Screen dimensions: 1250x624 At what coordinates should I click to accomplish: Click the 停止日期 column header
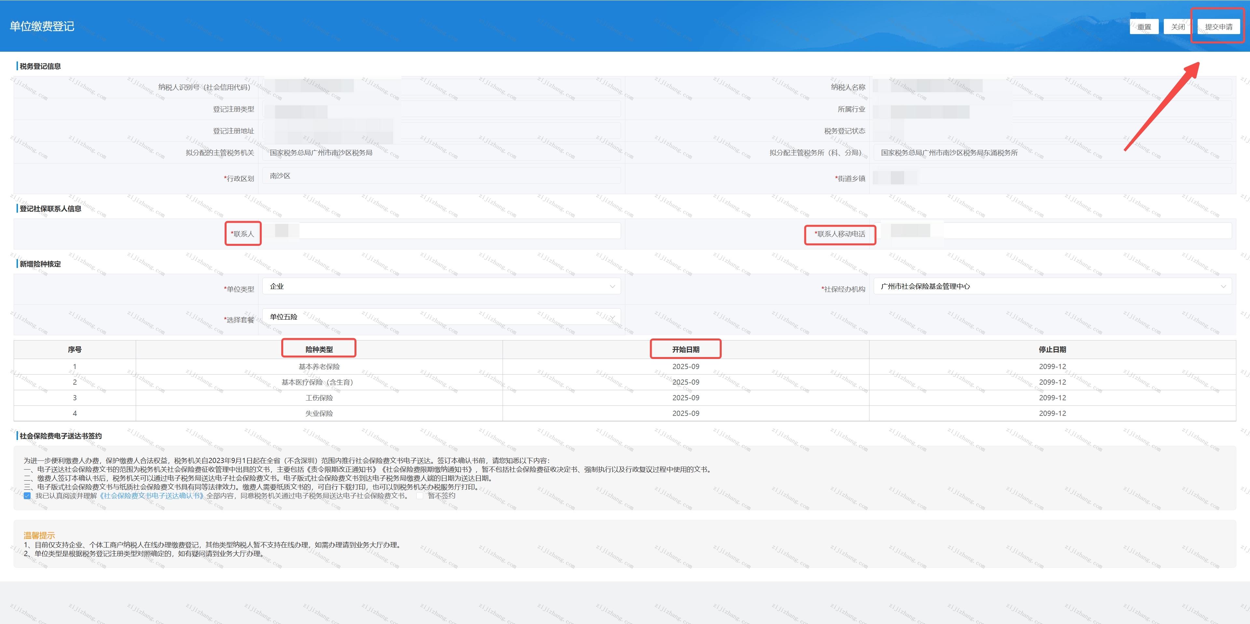[x=1052, y=349]
